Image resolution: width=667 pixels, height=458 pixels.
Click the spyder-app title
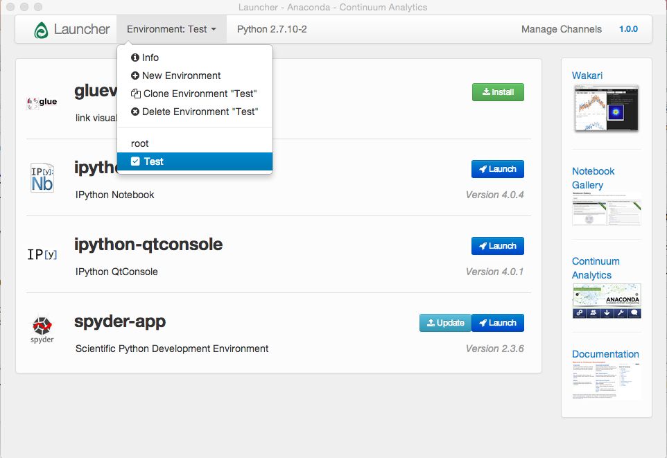click(120, 322)
